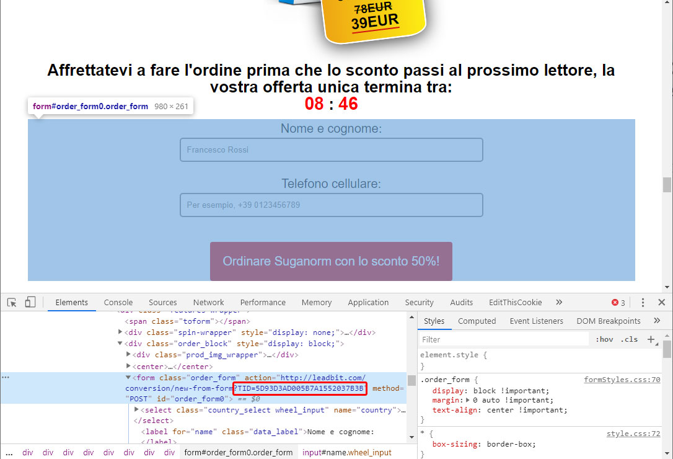Viewport: 673px width, 459px height.
Task: Click the 08 : 46 countdown timer
Action: coord(331,104)
